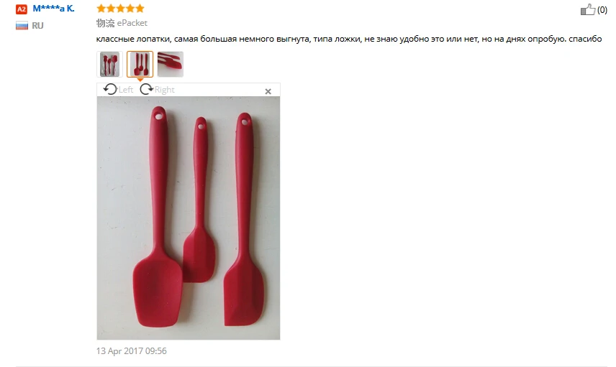The width and height of the screenshot is (616, 367).
Task: Click the A2 buyer level badge
Action: (x=21, y=9)
